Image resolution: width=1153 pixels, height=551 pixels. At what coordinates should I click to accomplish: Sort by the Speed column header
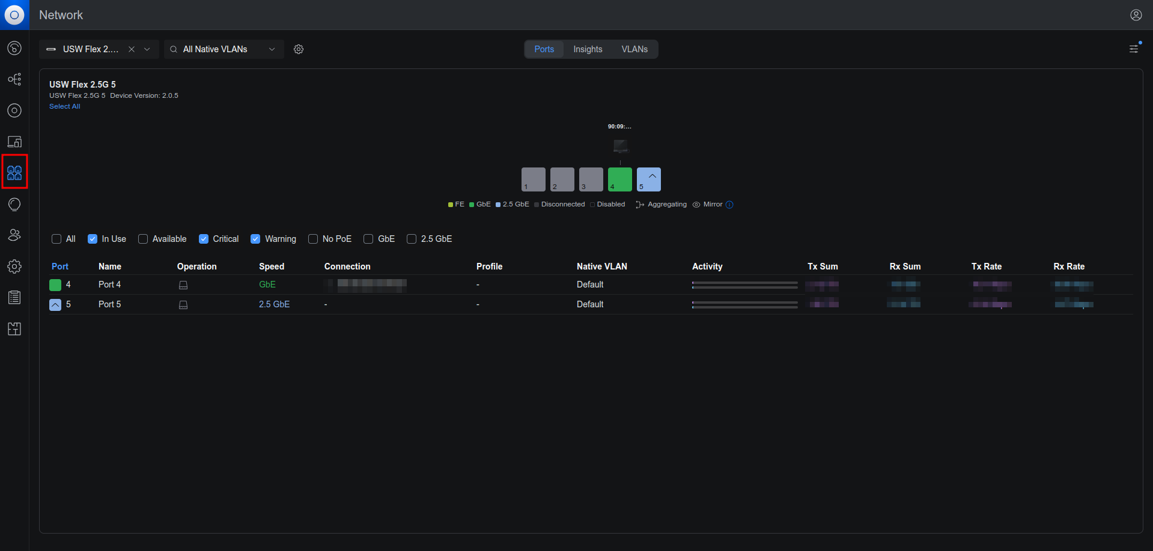click(272, 266)
